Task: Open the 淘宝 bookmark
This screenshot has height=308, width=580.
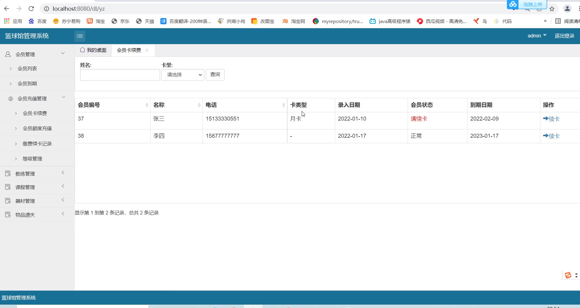Action: click(96, 21)
